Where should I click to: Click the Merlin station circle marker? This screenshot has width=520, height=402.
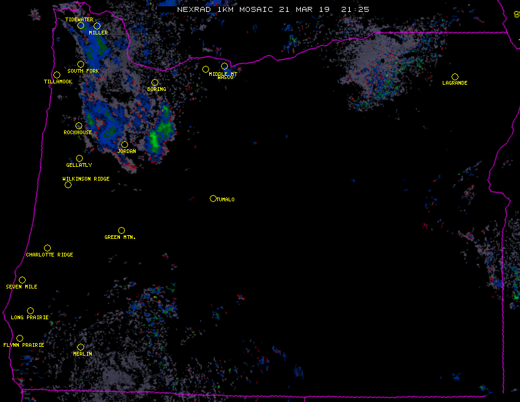click(x=80, y=347)
